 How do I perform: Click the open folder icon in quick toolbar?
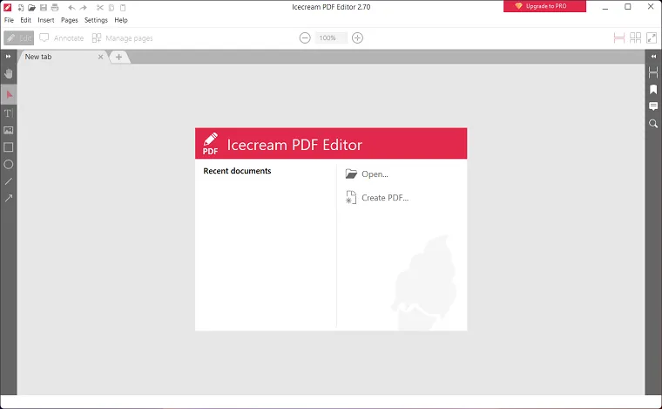pos(31,7)
